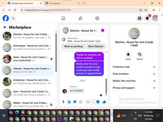Viewport: 163px width, 122px height.
Task: Click More Options button
Action: click(x=96, y=46)
